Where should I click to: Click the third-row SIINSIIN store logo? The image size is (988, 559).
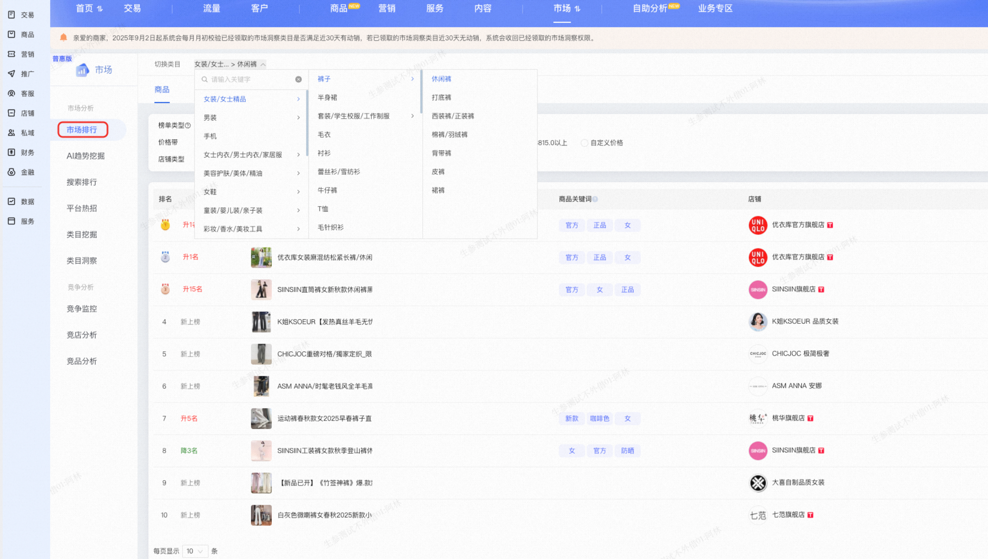758,290
